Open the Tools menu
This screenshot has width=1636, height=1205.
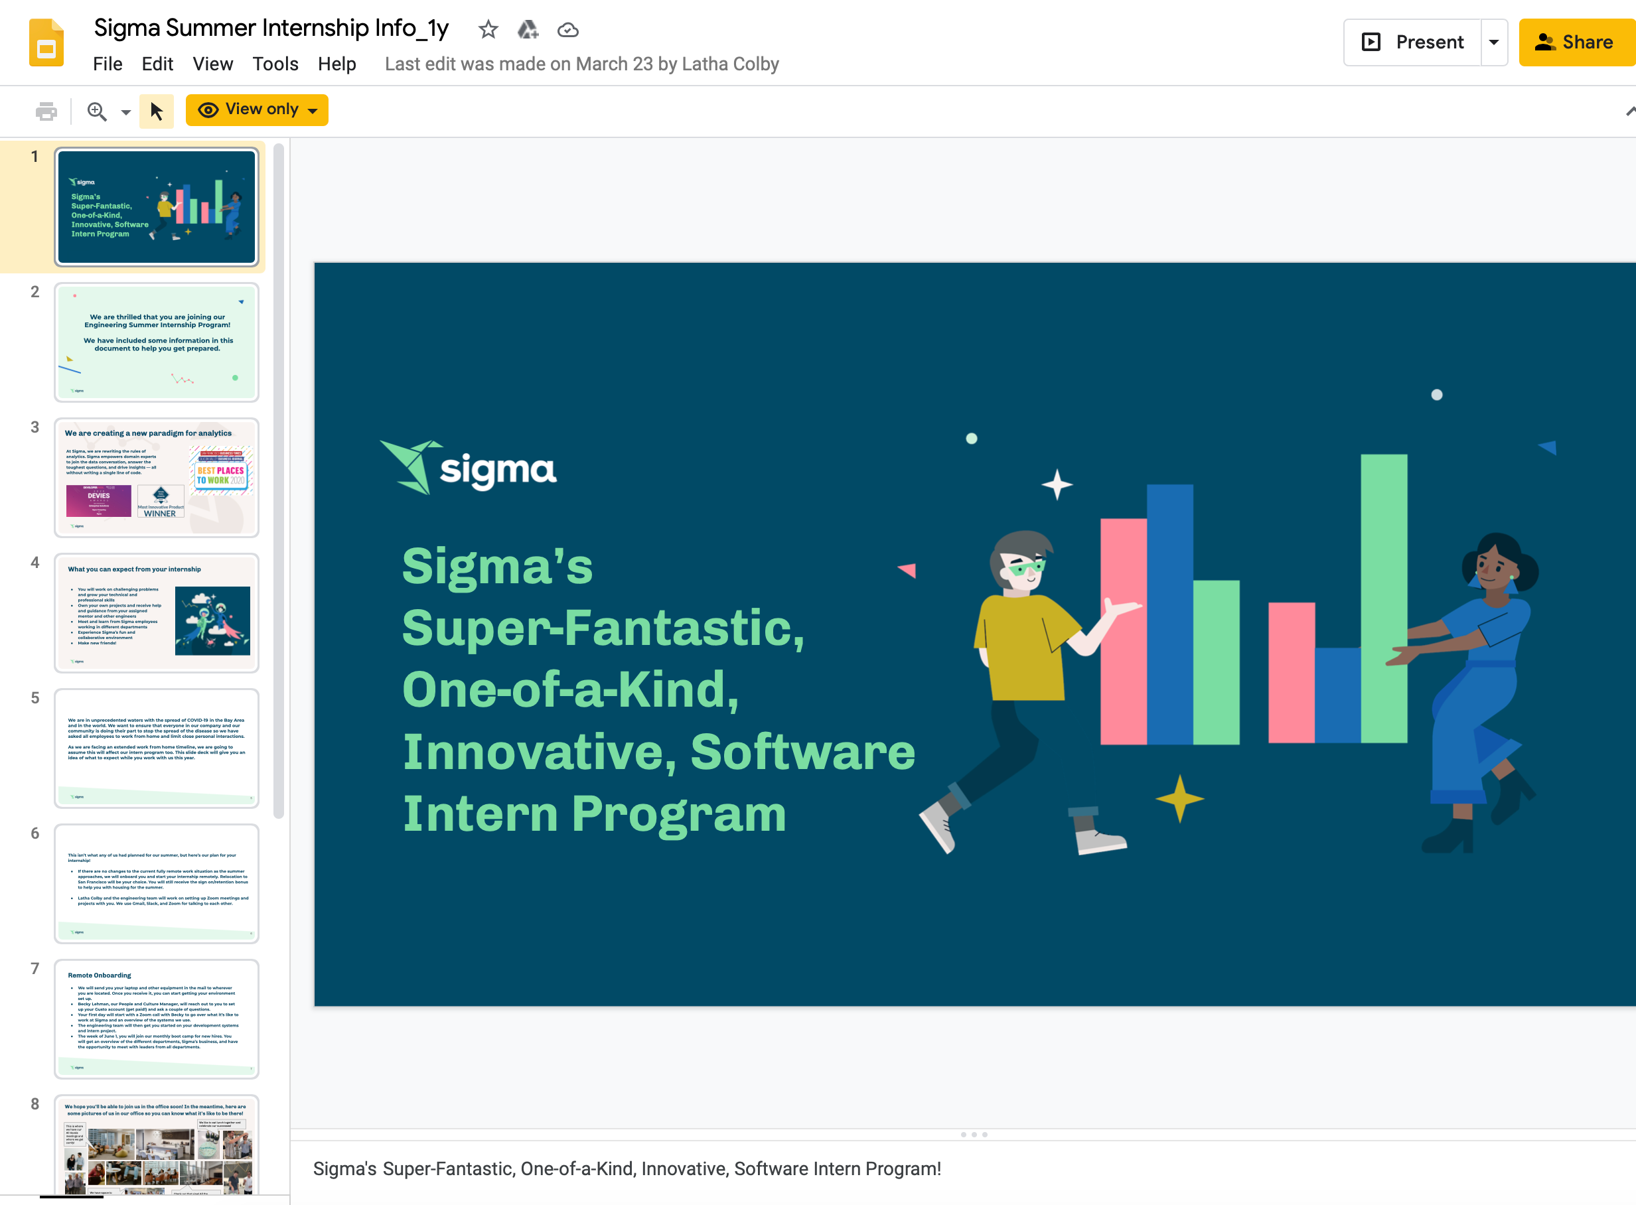[x=275, y=64]
